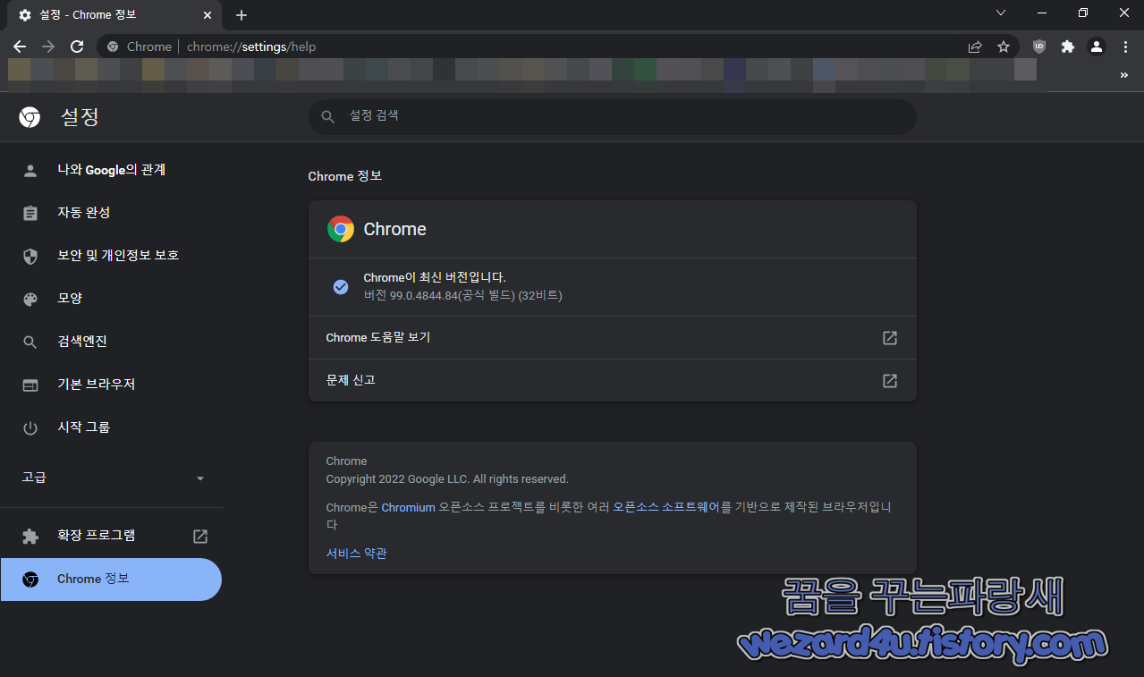This screenshot has height=677, width=1144.
Task: Open the profile avatar menu
Action: (x=1097, y=47)
